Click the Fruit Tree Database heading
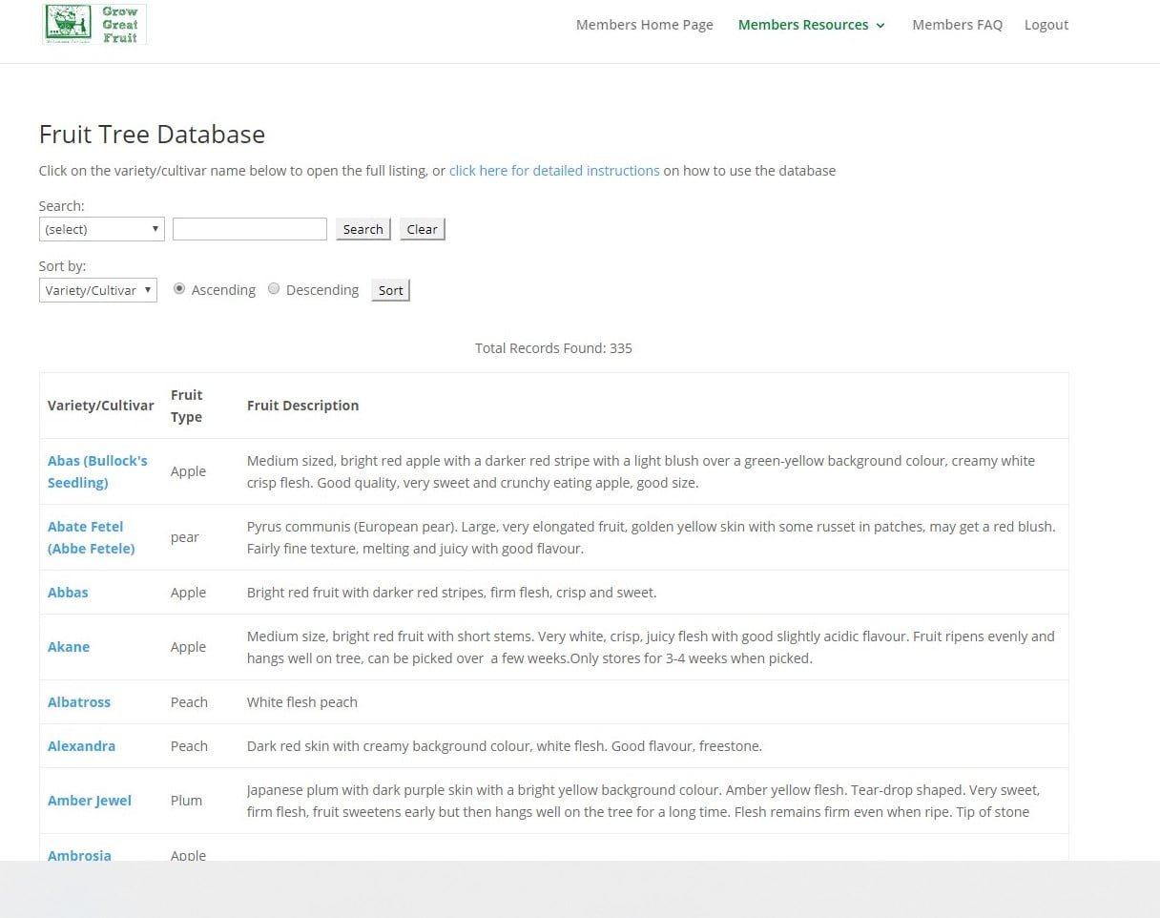This screenshot has width=1160, height=918. point(152,135)
